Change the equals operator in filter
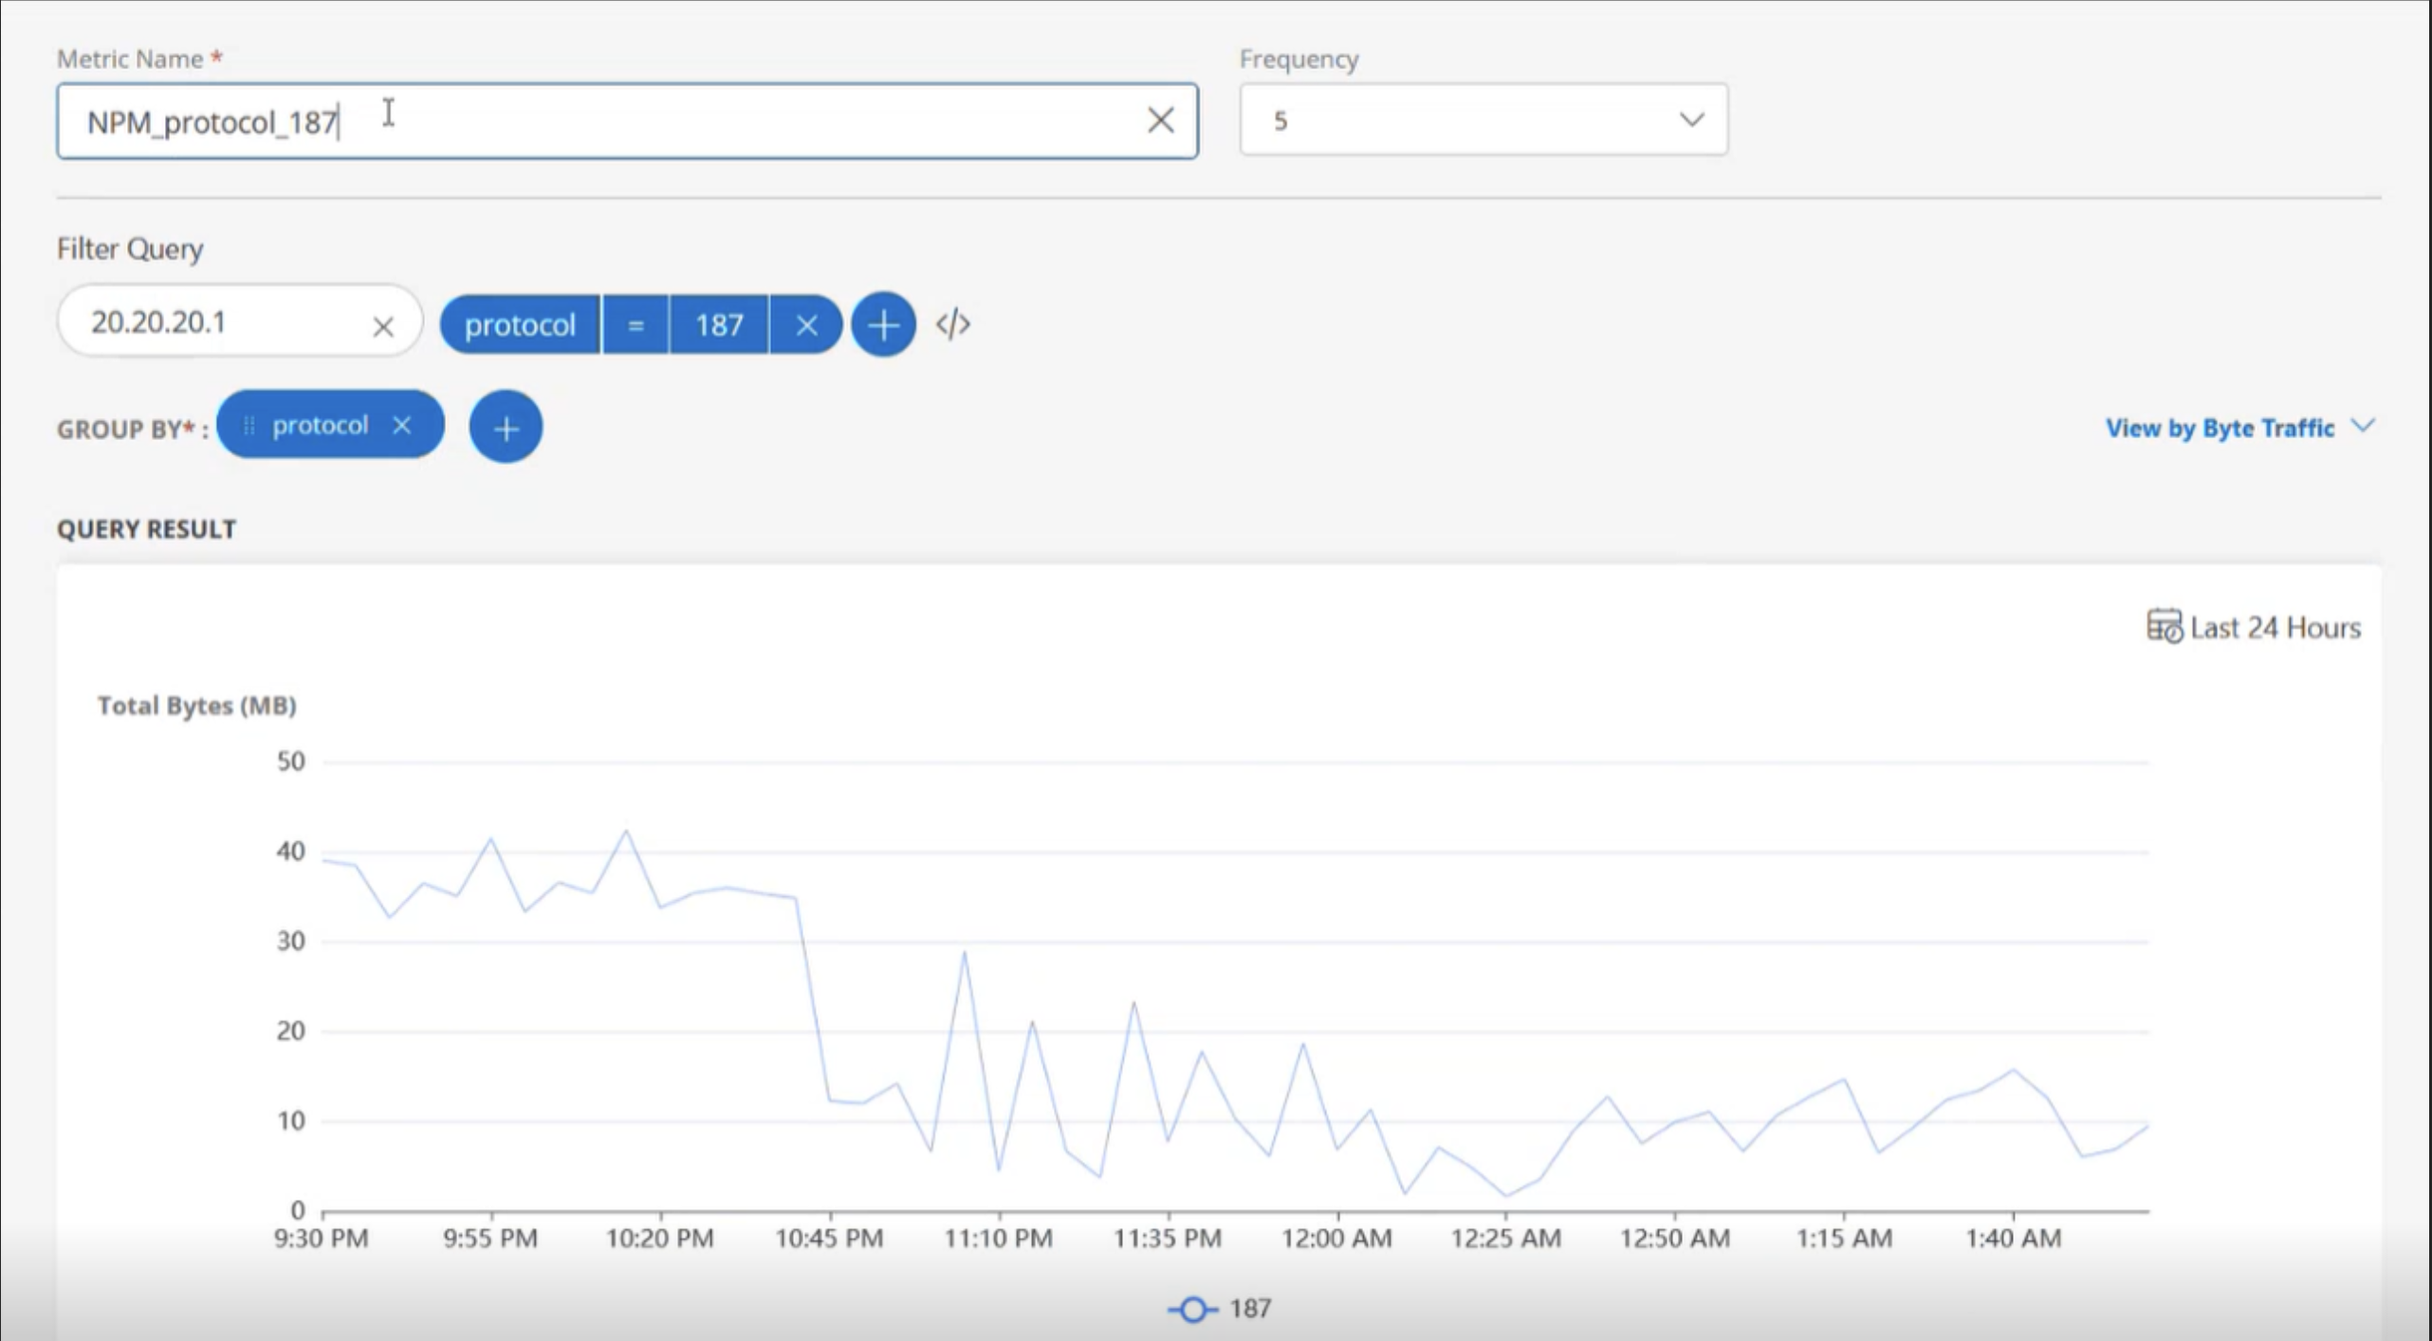The width and height of the screenshot is (2432, 1341). pyautogui.click(x=636, y=325)
